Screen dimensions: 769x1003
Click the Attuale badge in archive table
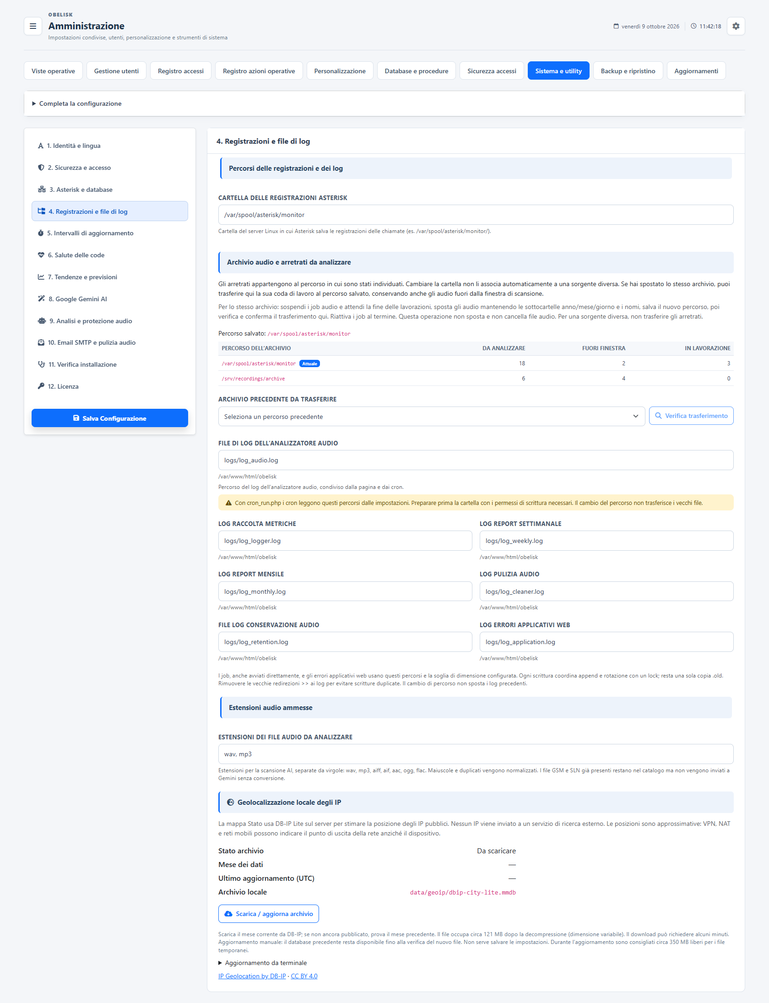[x=310, y=363]
